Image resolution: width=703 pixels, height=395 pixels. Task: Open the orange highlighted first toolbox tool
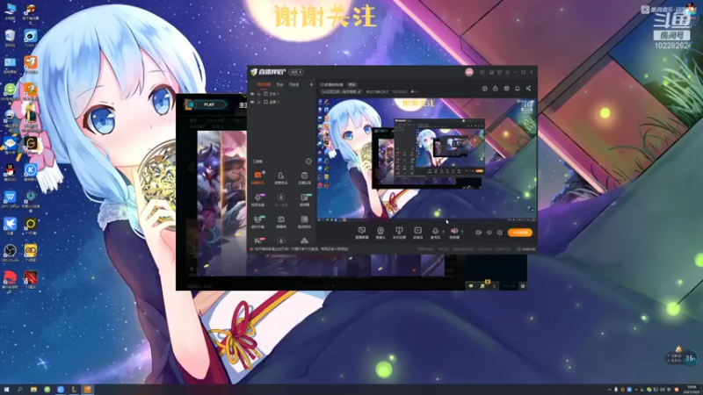point(257,177)
